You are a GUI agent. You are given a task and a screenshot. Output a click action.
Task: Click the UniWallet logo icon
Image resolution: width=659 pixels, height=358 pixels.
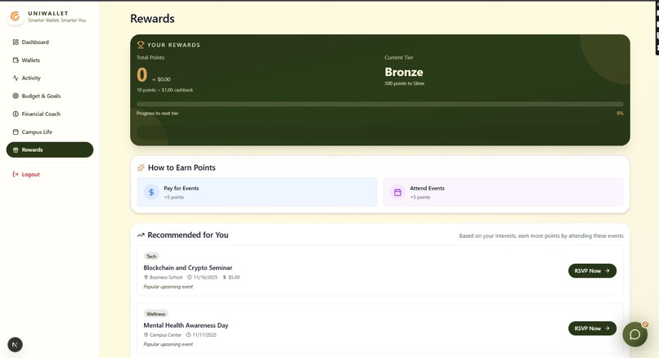pos(15,16)
